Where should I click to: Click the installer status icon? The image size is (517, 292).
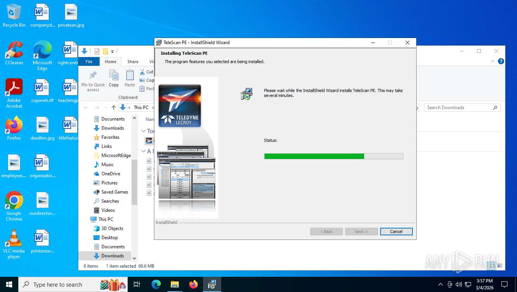click(246, 94)
